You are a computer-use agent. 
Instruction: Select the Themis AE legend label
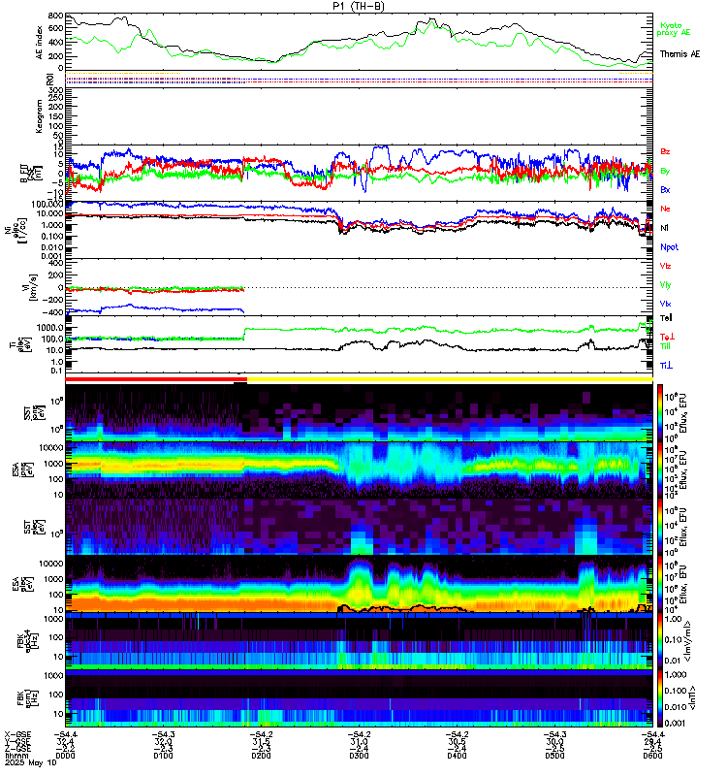[x=680, y=54]
